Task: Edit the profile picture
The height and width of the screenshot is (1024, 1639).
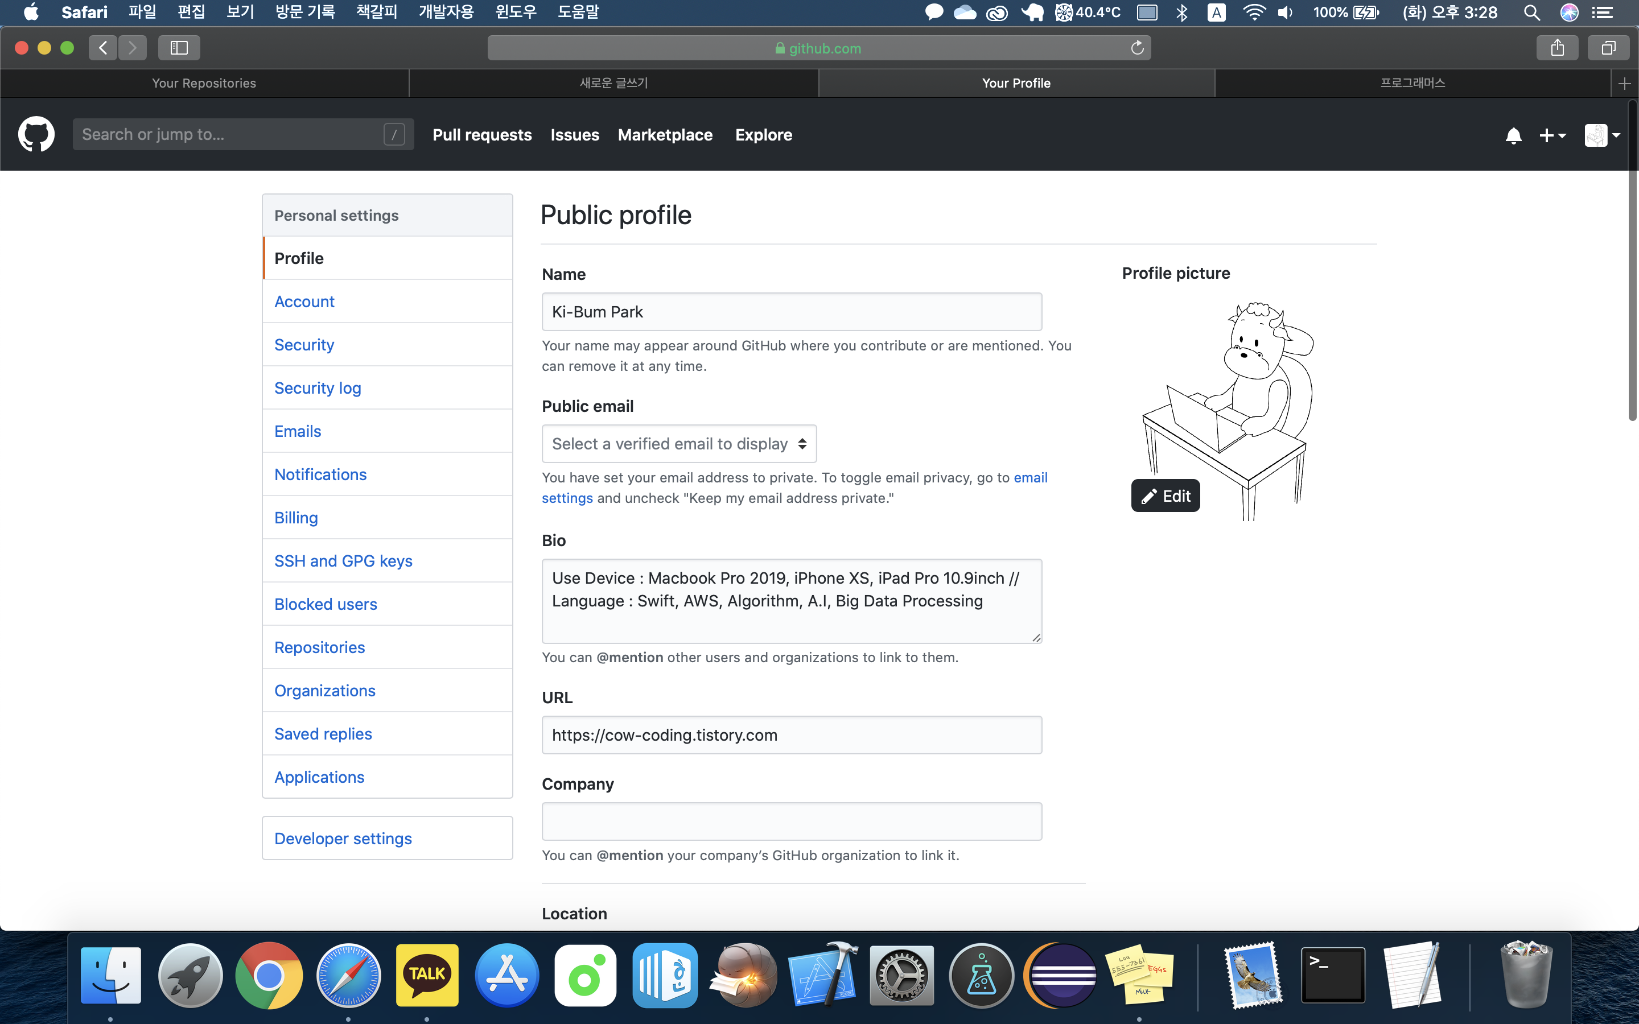Action: coord(1165,496)
